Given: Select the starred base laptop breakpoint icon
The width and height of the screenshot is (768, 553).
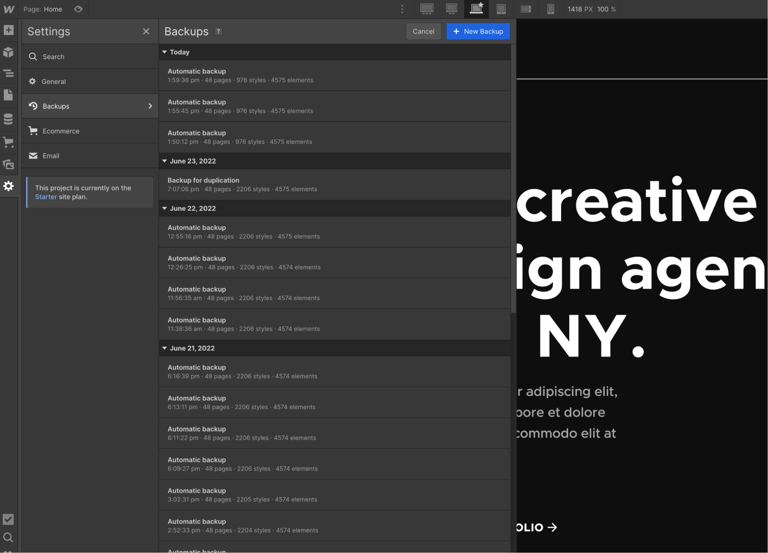Looking at the screenshot, I should point(477,9).
